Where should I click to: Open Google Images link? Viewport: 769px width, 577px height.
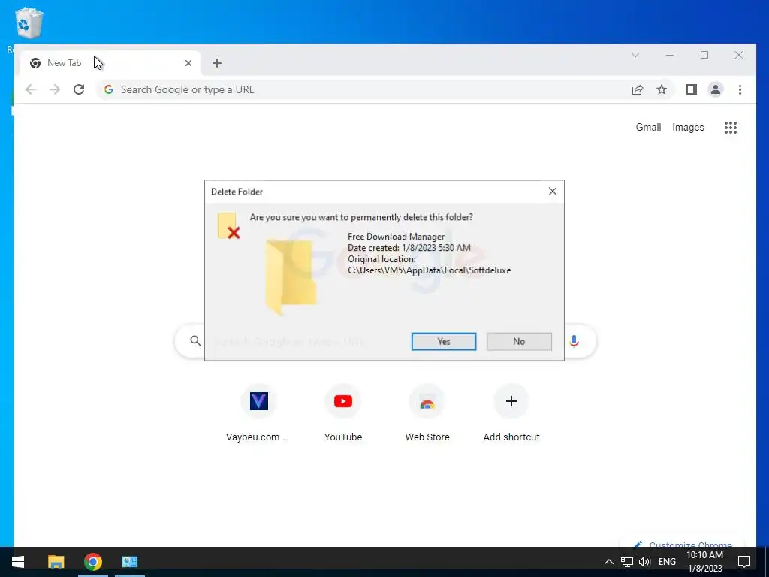(x=688, y=127)
